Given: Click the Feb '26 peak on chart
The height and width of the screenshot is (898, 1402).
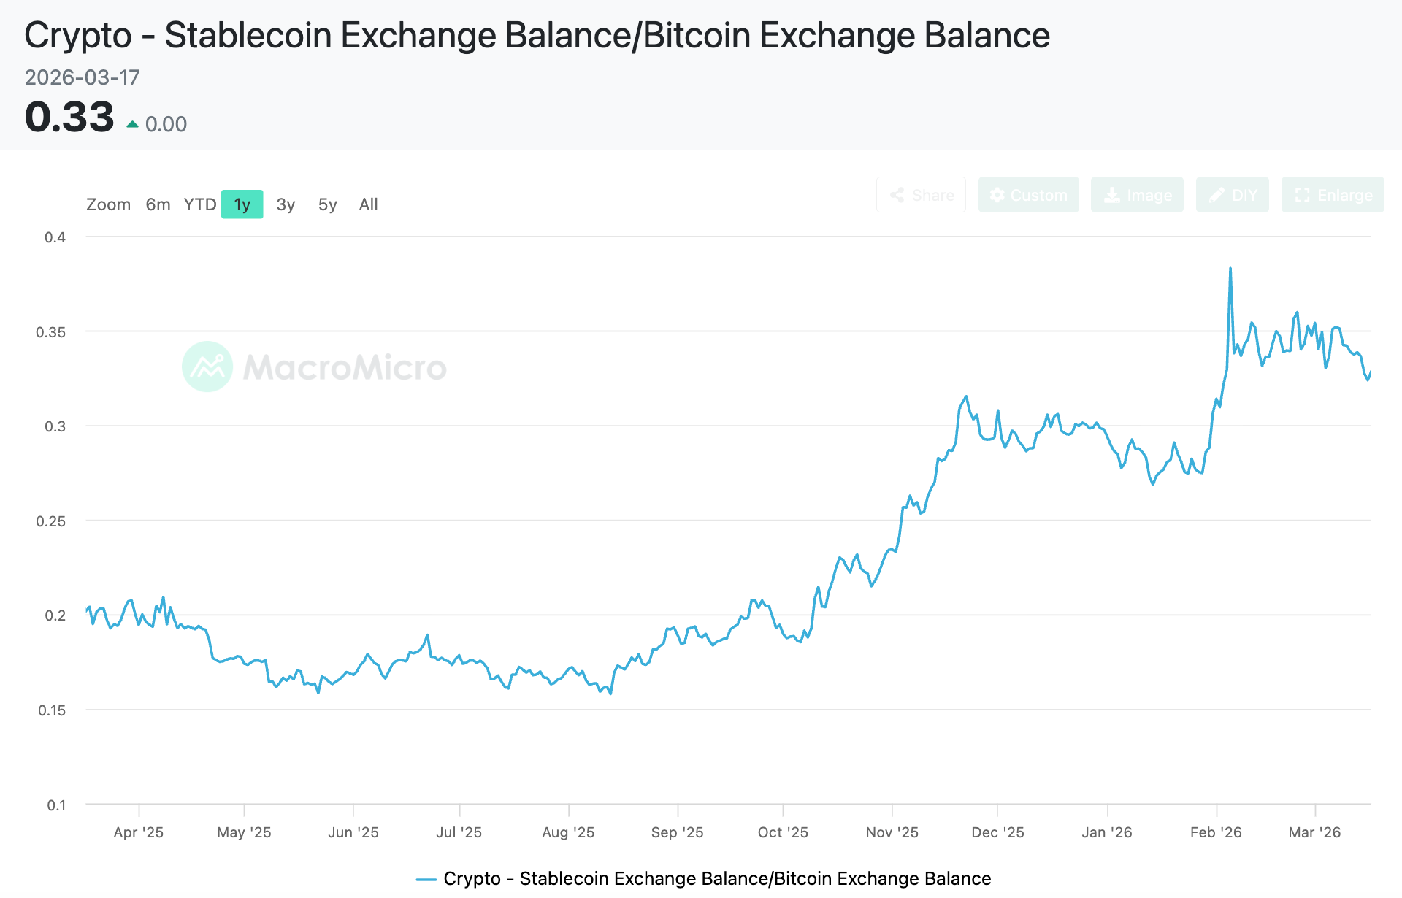Looking at the screenshot, I should point(1230,269).
